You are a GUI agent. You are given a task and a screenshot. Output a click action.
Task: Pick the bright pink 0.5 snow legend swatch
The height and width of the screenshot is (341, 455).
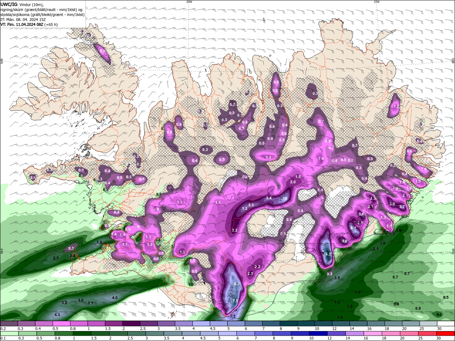click(61, 324)
